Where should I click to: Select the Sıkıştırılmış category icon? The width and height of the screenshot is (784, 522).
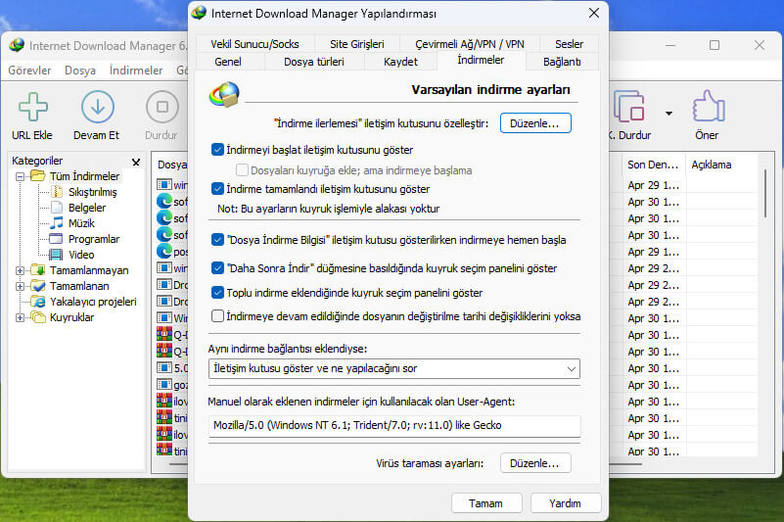click(x=57, y=192)
